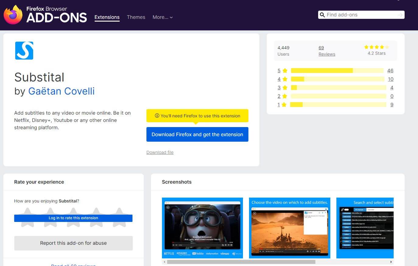This screenshot has width=418, height=266.
Task: Open the 1-star reviews number link
Action: coord(279,105)
